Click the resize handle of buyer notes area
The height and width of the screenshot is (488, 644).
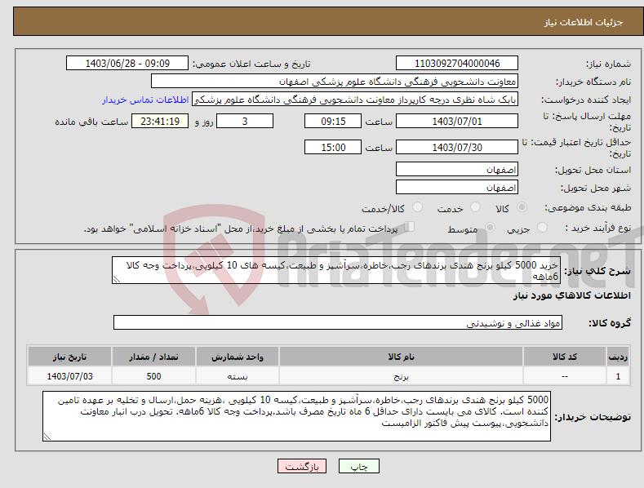(x=47, y=437)
